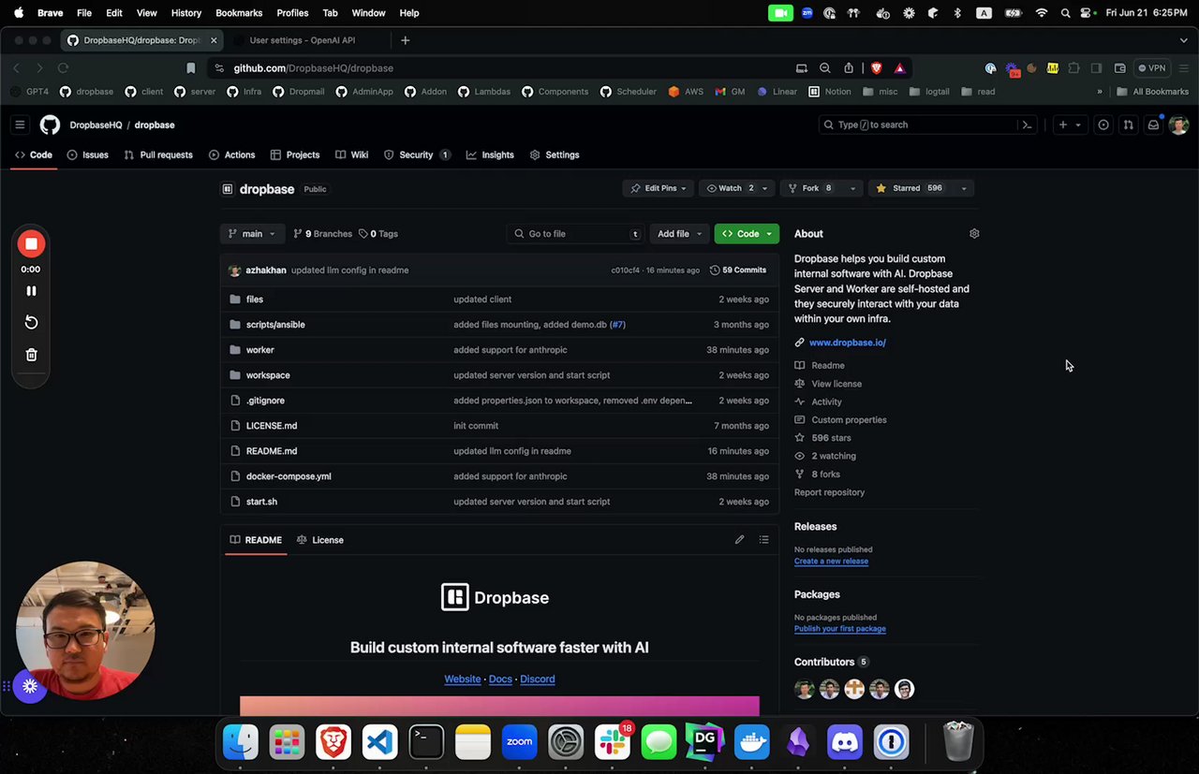Open Terminal from the dock
This screenshot has height=774, width=1199.
[x=426, y=742]
